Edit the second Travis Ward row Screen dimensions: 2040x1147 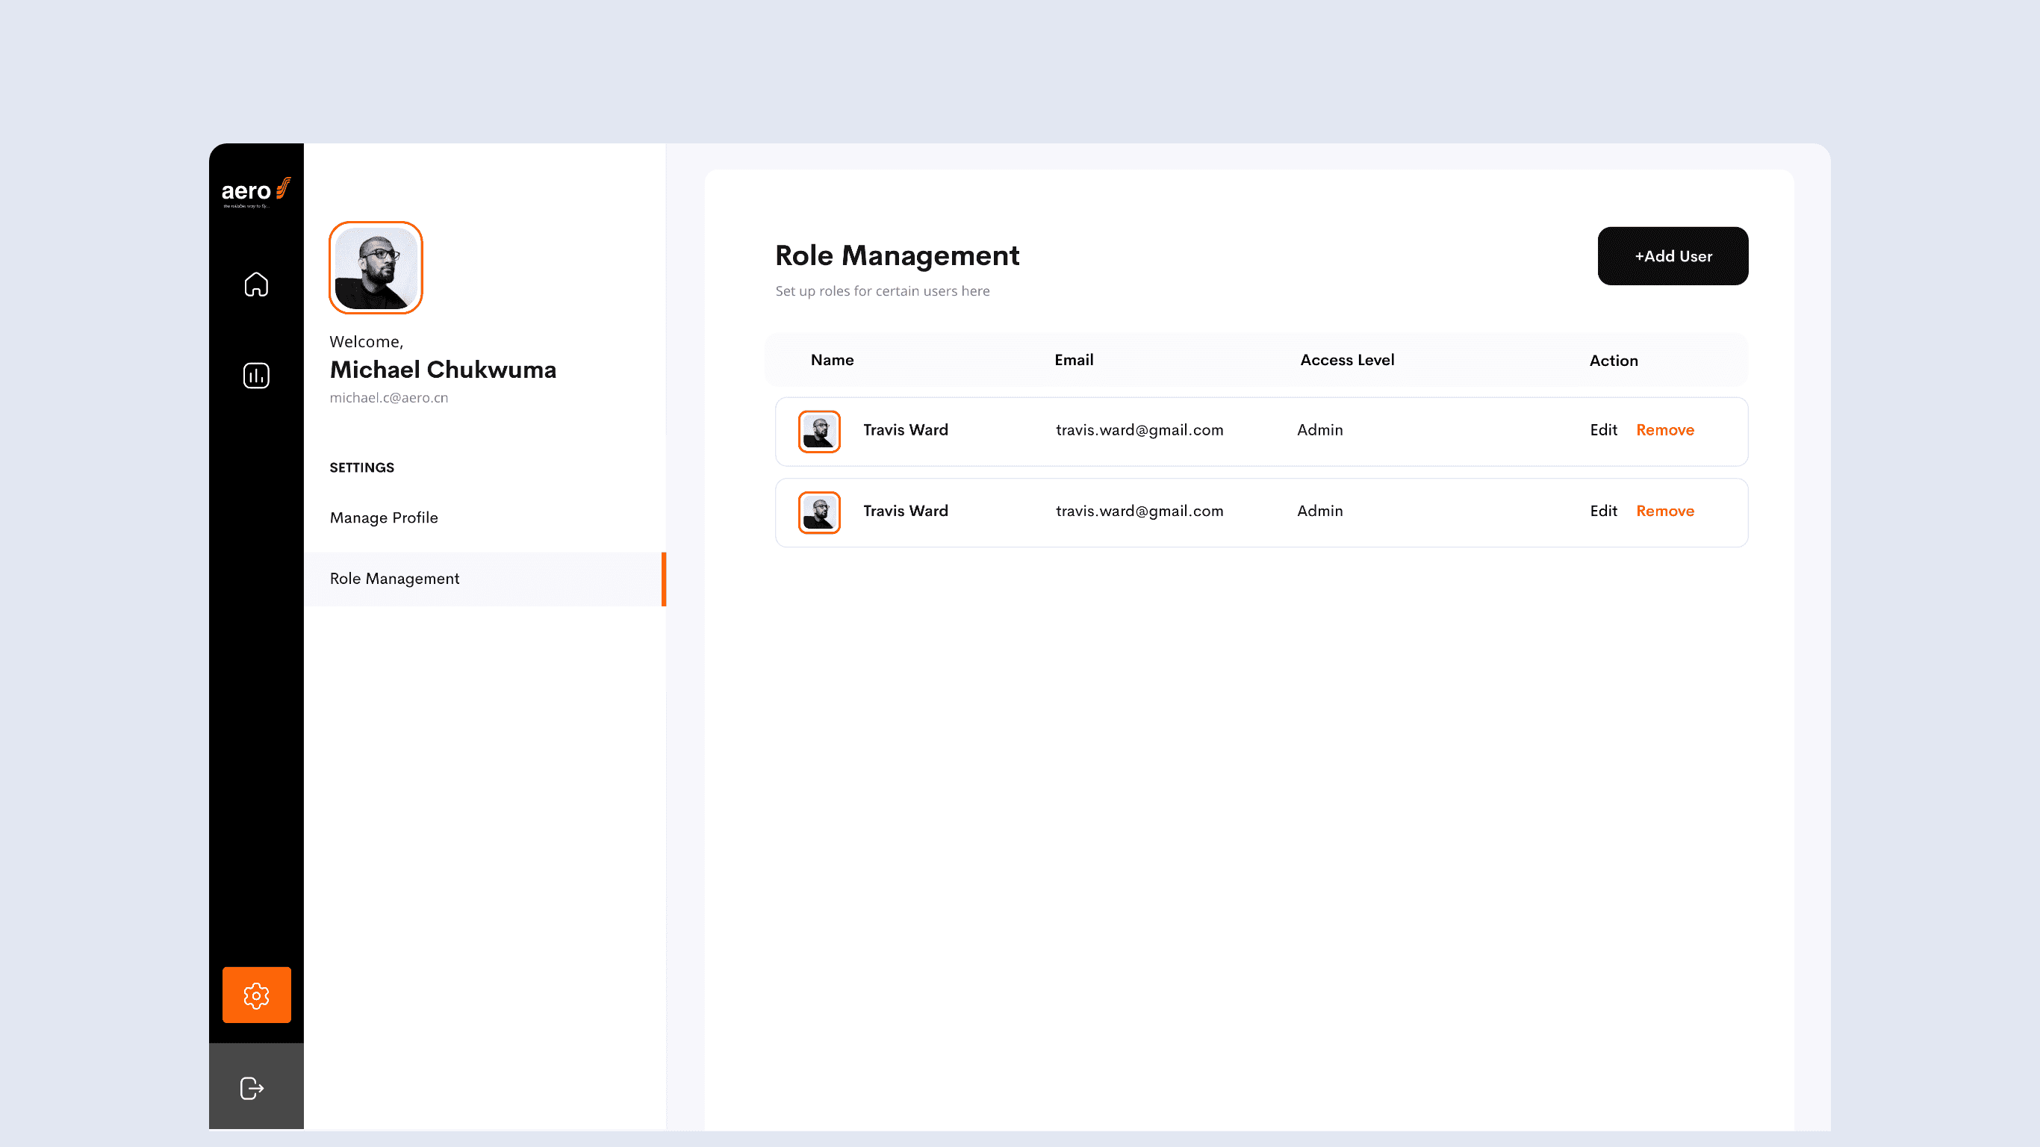pos(1603,511)
